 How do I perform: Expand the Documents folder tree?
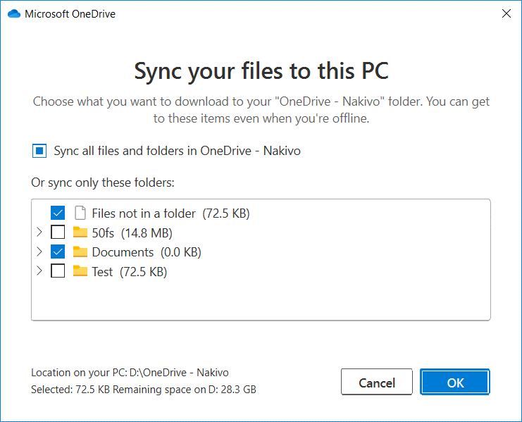click(x=39, y=252)
